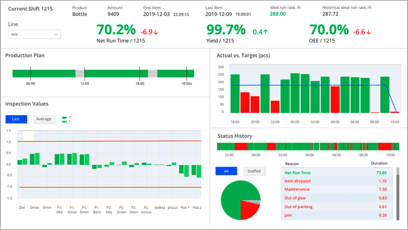Switch inspection values to Average
The image size is (408, 230).
pos(44,119)
